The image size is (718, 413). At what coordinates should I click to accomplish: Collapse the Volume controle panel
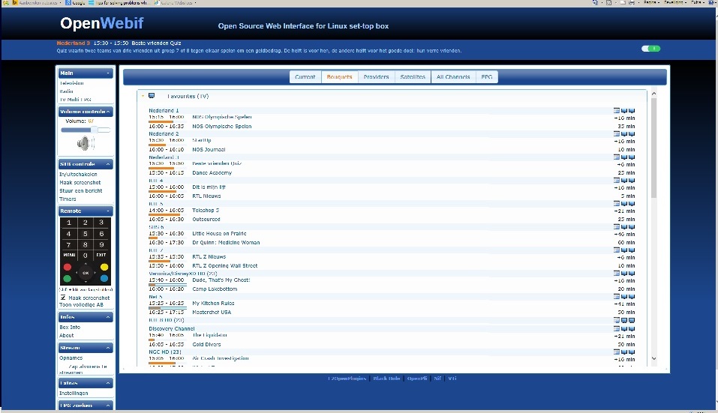[108, 112]
